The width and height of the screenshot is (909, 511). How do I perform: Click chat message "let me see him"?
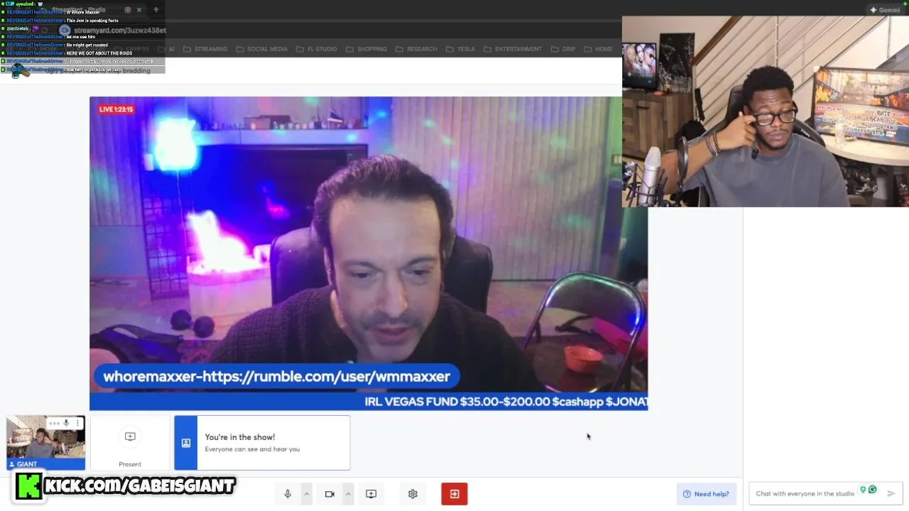click(x=80, y=37)
